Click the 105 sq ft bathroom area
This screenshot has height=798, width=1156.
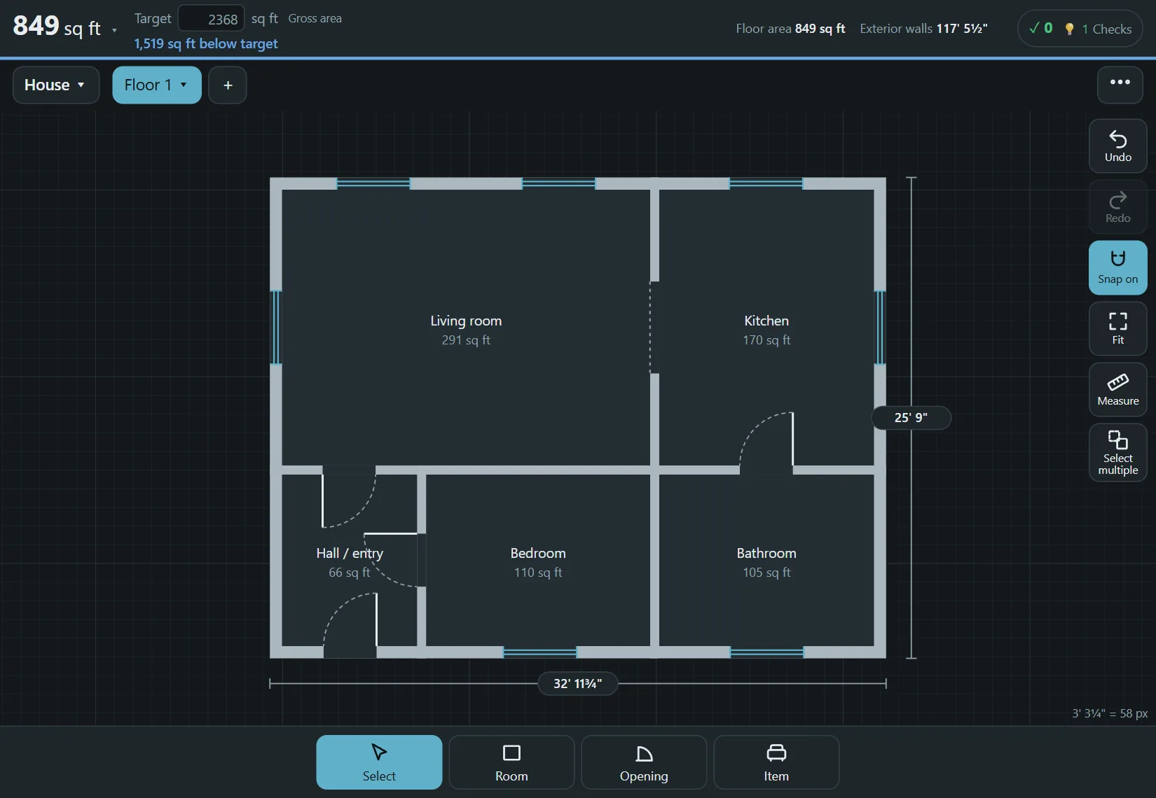click(x=766, y=573)
